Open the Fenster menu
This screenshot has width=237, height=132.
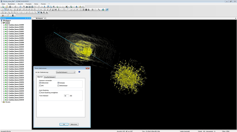point(43,4)
